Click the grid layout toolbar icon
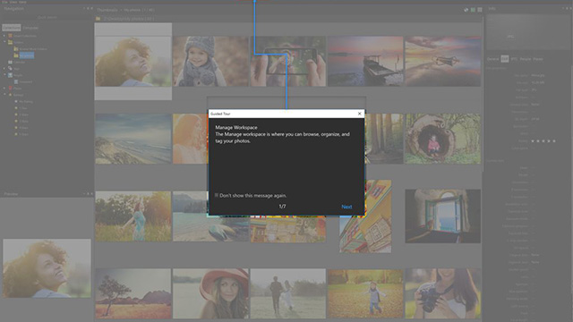Viewport: 573px width, 322px height. tap(480, 10)
